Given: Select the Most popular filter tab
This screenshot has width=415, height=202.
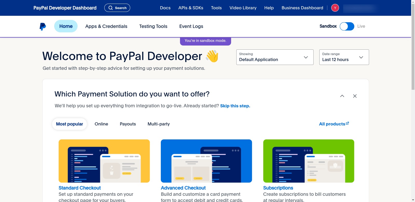Looking at the screenshot, I should (x=70, y=124).
